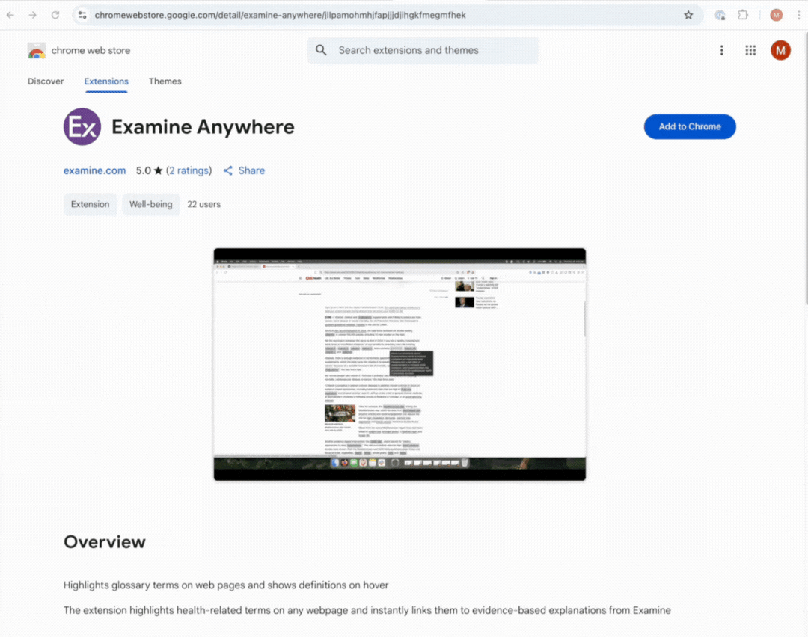
Task: Open the Google apps grid
Action: pyautogui.click(x=750, y=50)
